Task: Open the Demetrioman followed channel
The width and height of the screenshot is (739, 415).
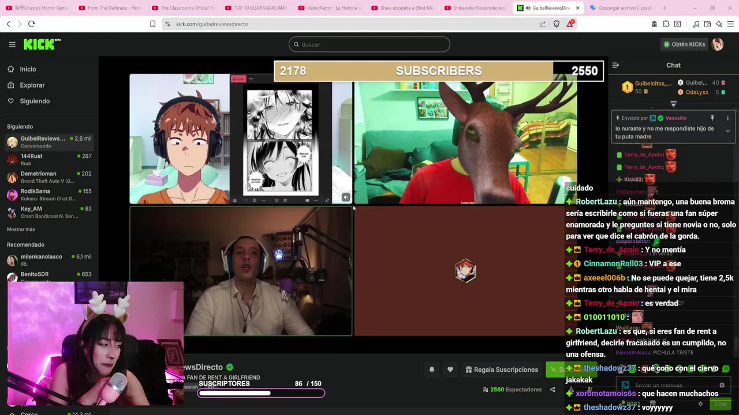Action: 49,177
